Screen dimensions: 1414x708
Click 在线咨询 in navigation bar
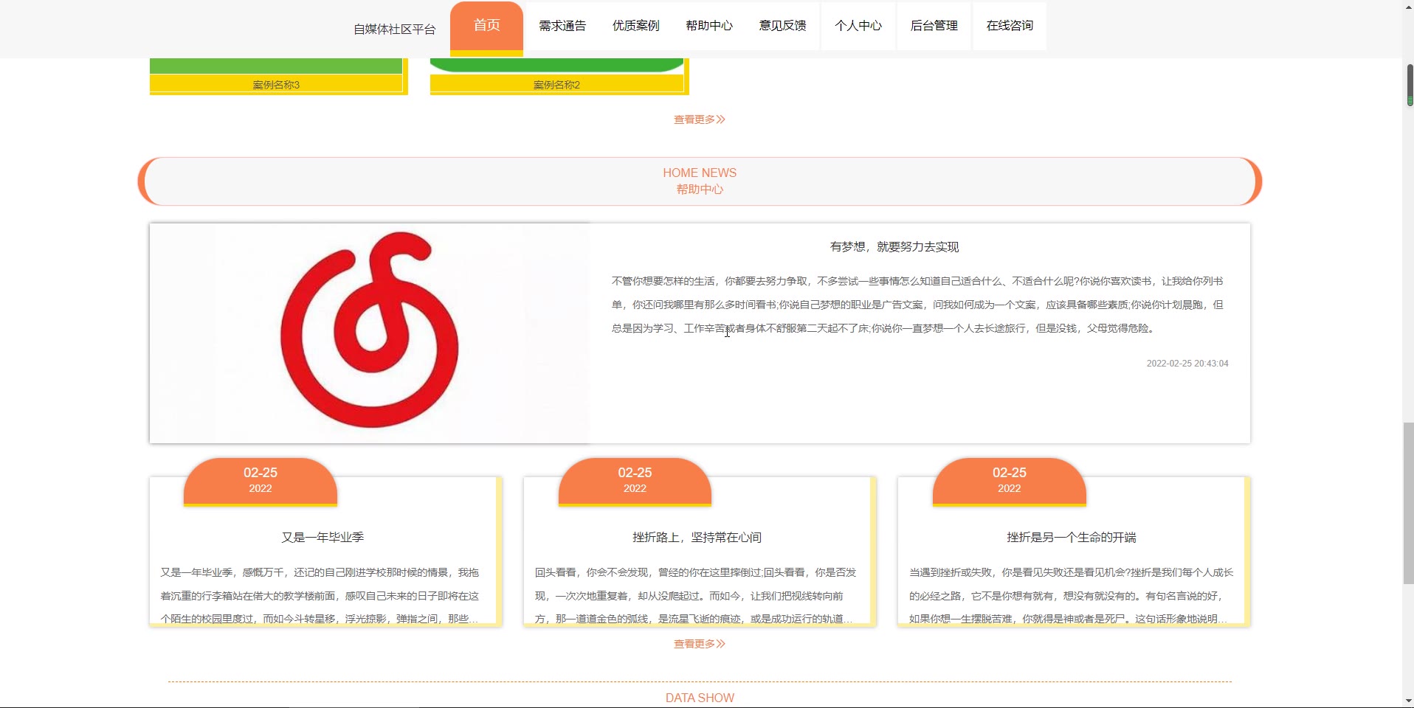[1010, 26]
